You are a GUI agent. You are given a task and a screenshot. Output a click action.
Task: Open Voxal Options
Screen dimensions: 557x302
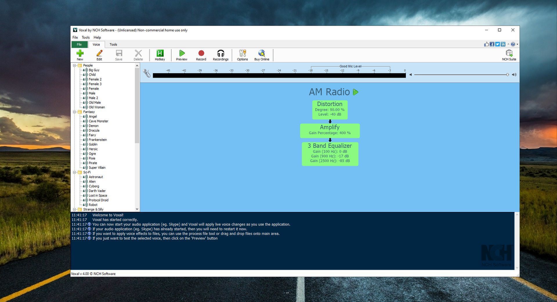(242, 55)
